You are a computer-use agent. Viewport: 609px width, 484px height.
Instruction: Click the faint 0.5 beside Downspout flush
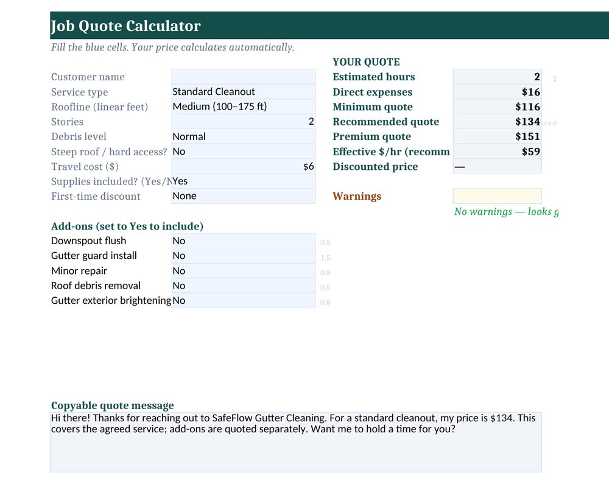tap(325, 242)
